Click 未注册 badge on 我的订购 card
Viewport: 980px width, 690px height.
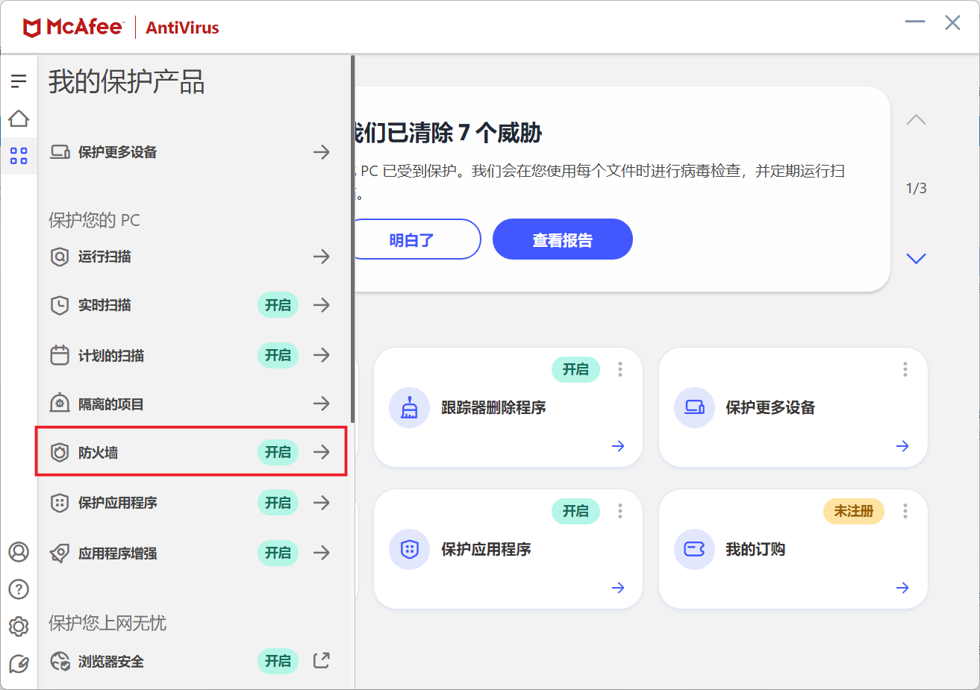click(854, 511)
